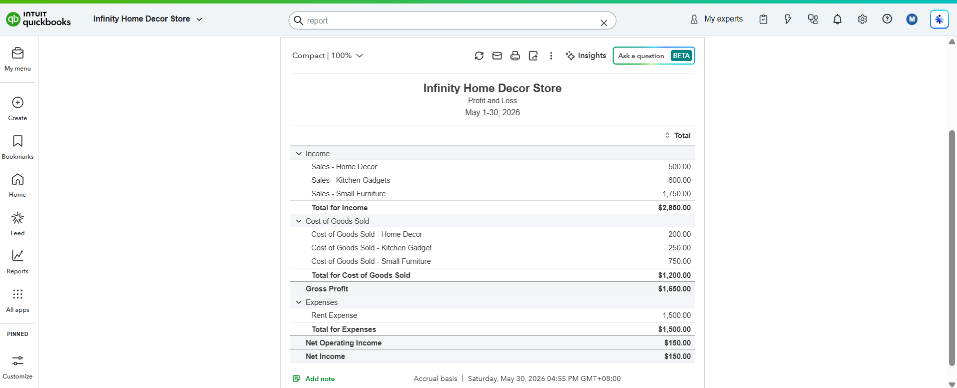The image size is (957, 388).
Task: Click Customize in sidebar
Action: tap(18, 367)
